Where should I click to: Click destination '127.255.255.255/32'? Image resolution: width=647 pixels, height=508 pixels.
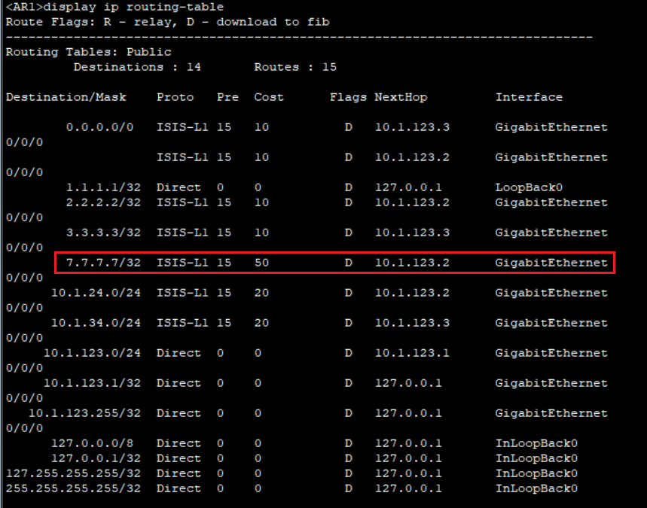click(x=73, y=473)
